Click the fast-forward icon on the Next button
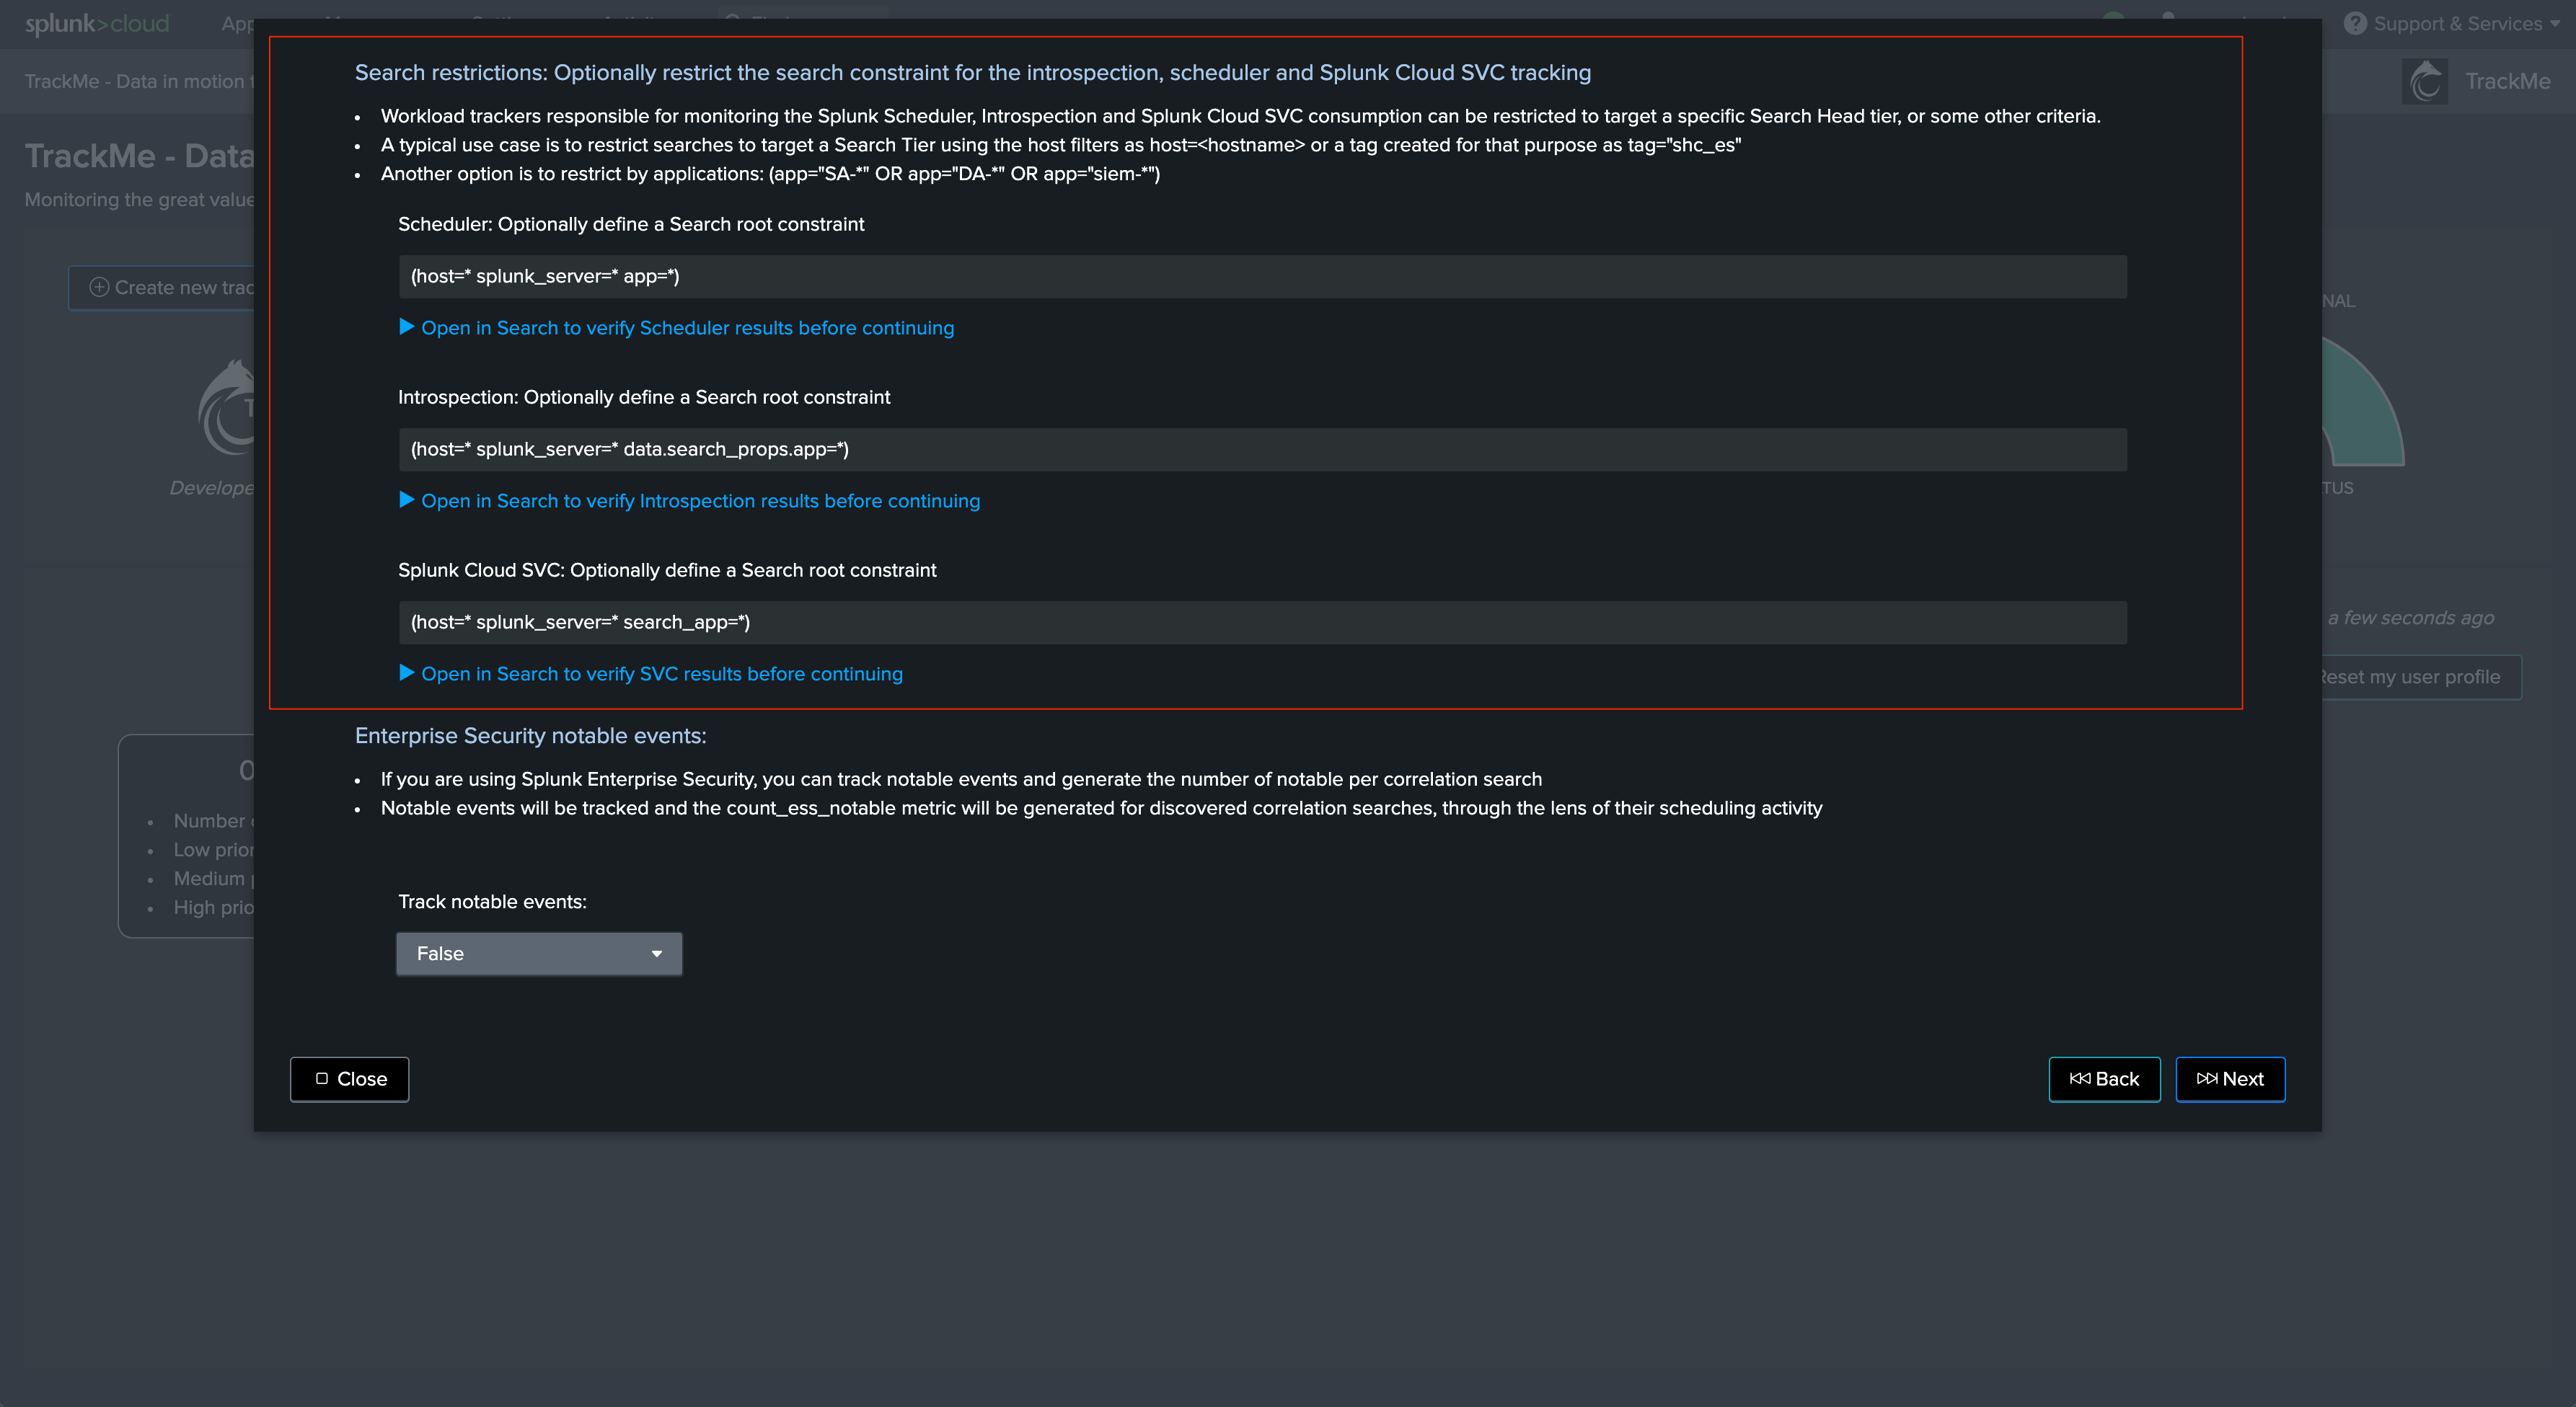This screenshot has width=2576, height=1407. pos(2206,1079)
